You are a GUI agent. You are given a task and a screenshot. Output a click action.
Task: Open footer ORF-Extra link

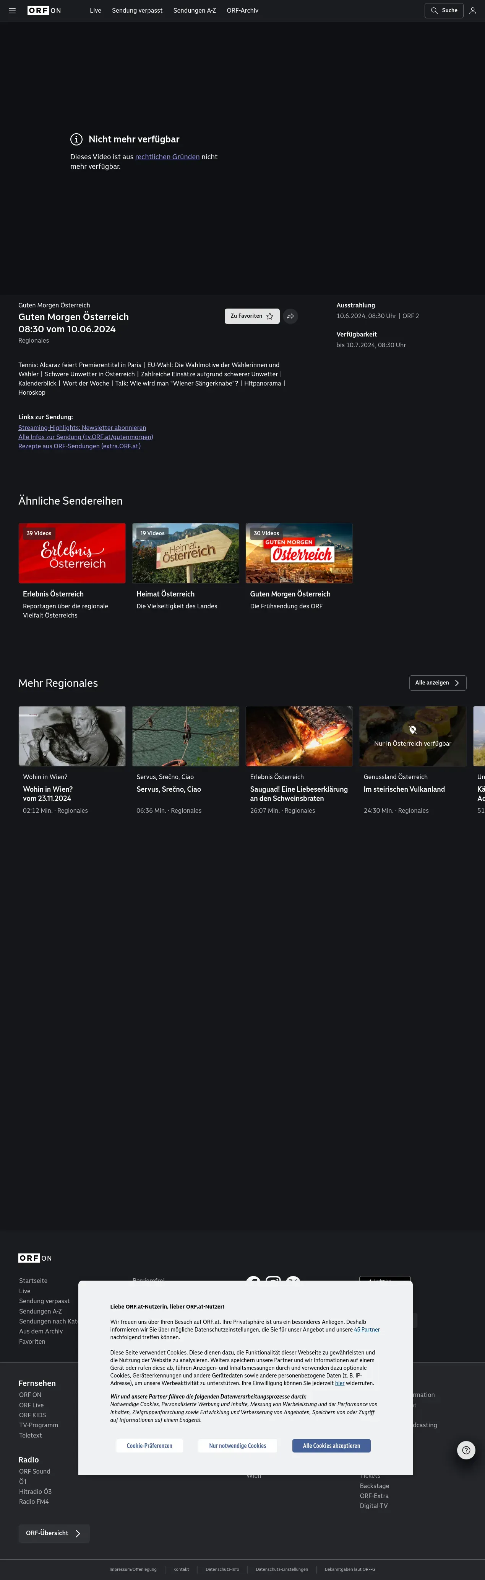tap(374, 1496)
